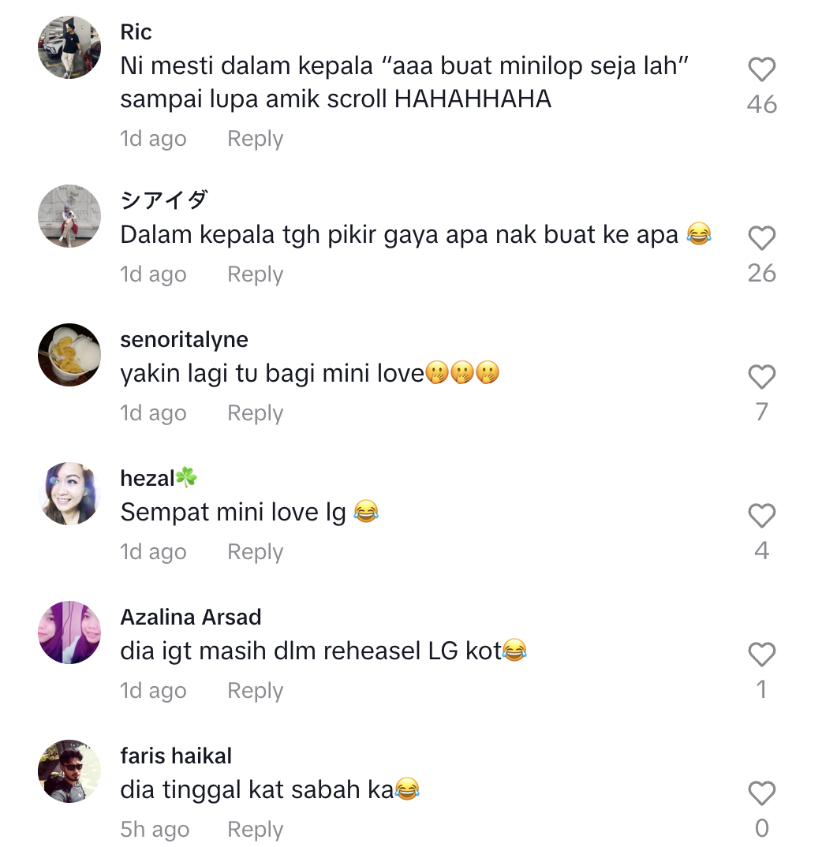
Task: Reply to シアイダ comment
Action: (x=255, y=274)
